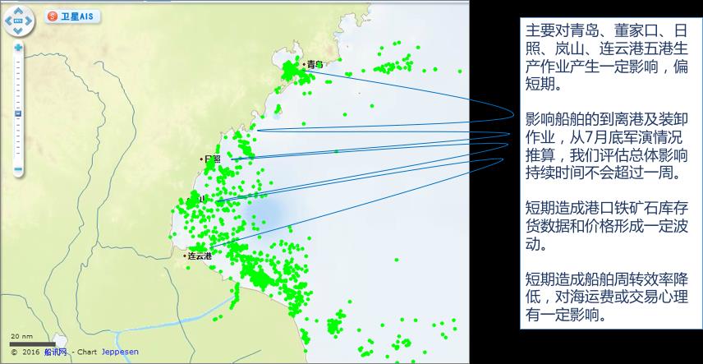
Task: Zoom in with the plus icon
Action: 18,48
